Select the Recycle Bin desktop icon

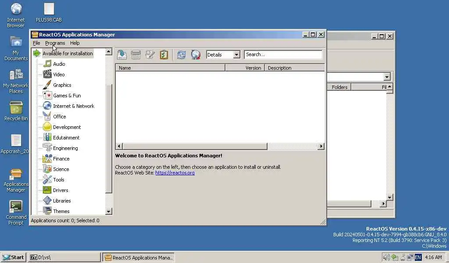tap(16, 111)
